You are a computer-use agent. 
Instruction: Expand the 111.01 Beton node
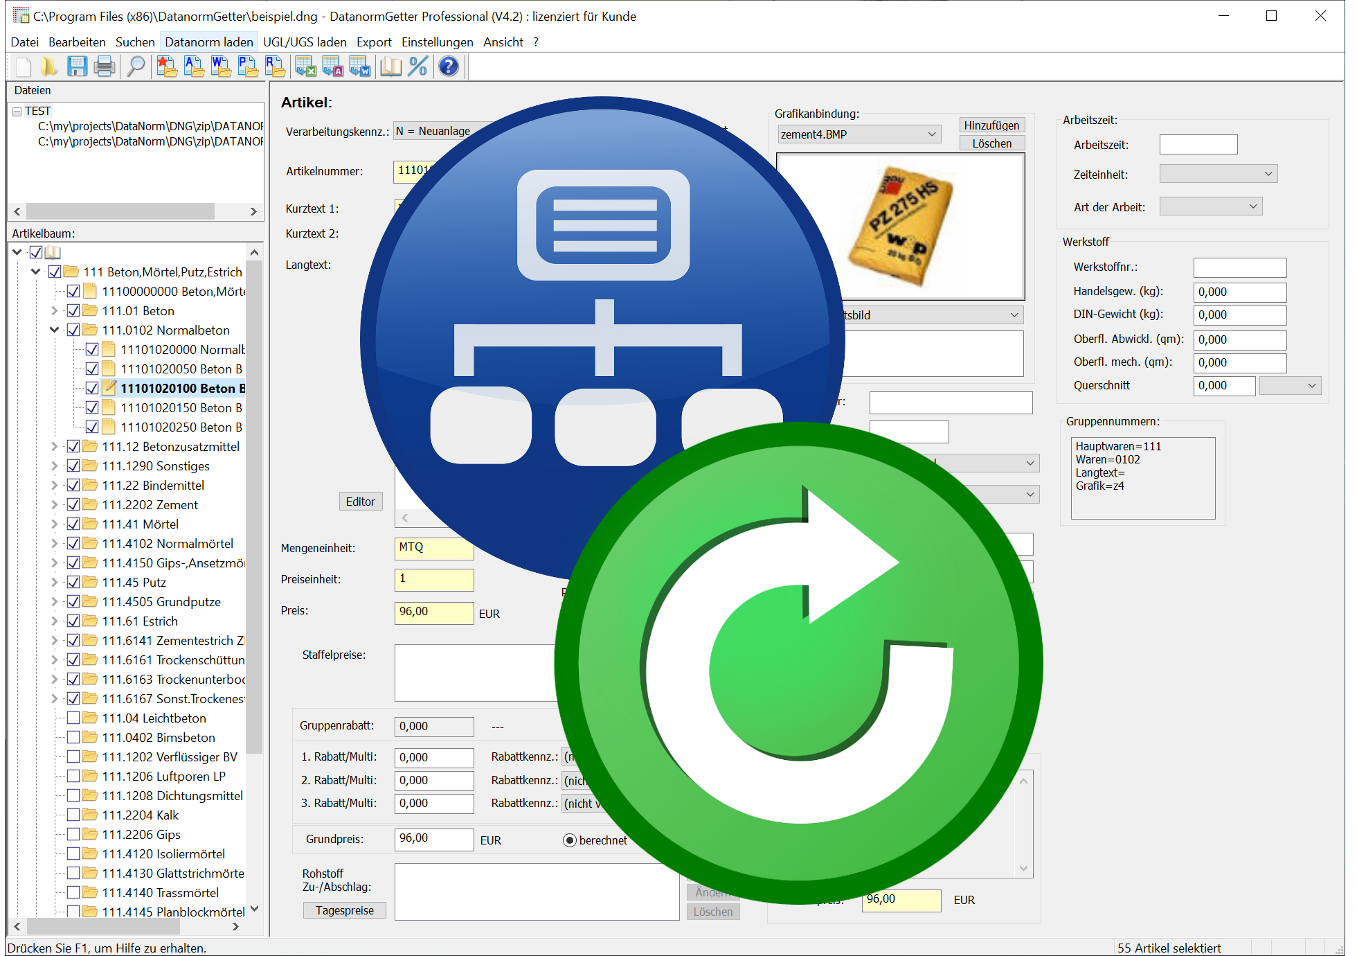tap(55, 310)
